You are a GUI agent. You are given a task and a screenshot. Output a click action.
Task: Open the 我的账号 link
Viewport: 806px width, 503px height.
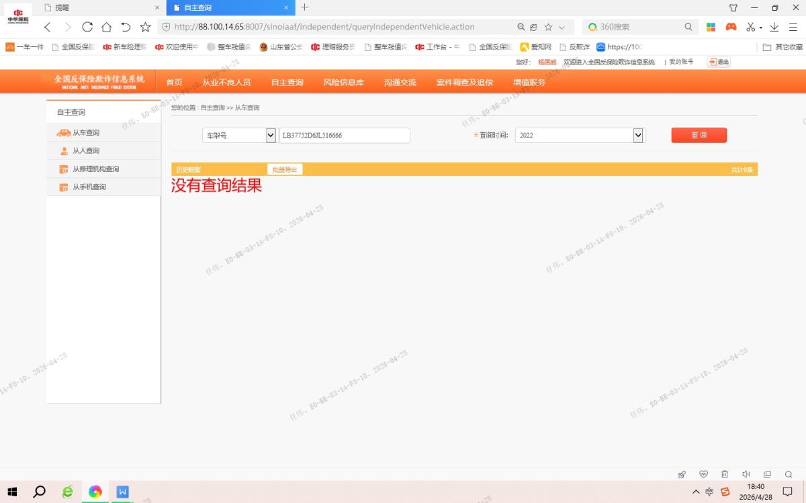point(681,62)
